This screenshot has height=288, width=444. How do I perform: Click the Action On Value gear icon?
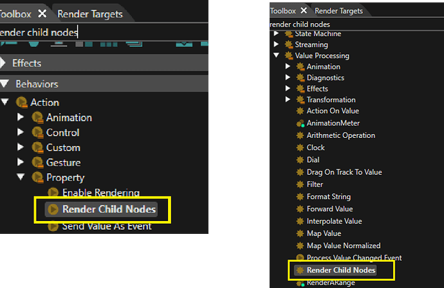tap(300, 111)
